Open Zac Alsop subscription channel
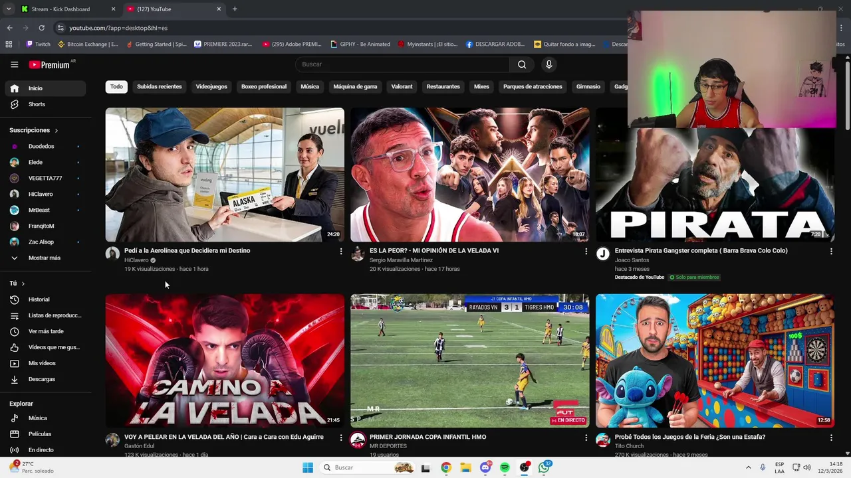Viewport: 851px width, 478px height. click(45, 242)
